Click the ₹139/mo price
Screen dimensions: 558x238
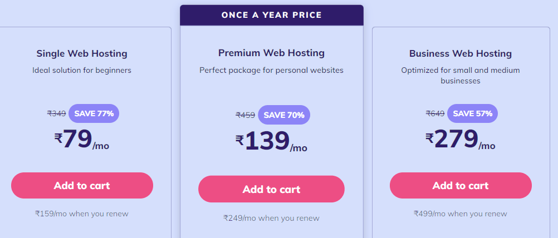point(271,142)
